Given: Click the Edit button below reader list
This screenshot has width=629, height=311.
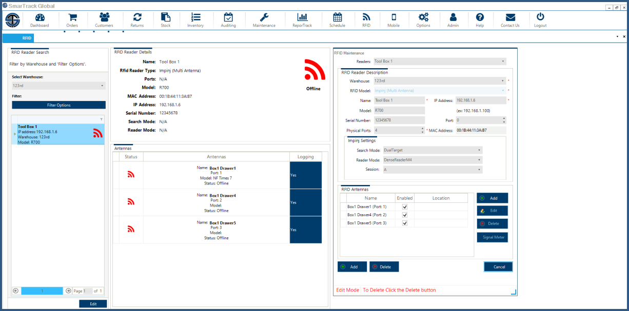Looking at the screenshot, I should click(93, 304).
